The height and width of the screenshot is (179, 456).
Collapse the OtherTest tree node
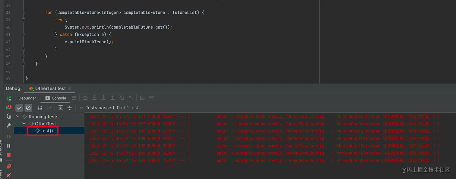24,124
